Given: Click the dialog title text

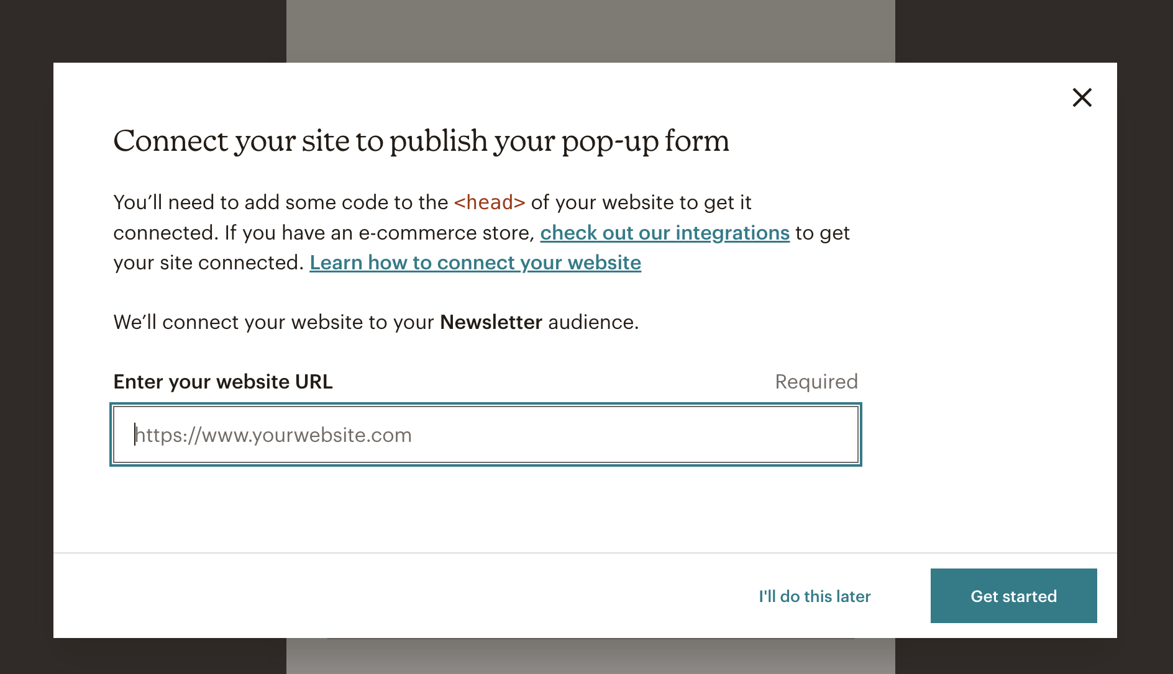Looking at the screenshot, I should (x=421, y=142).
